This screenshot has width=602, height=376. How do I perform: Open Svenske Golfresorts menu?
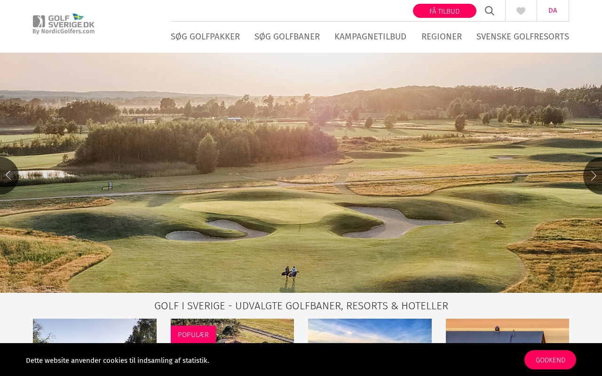(x=523, y=36)
